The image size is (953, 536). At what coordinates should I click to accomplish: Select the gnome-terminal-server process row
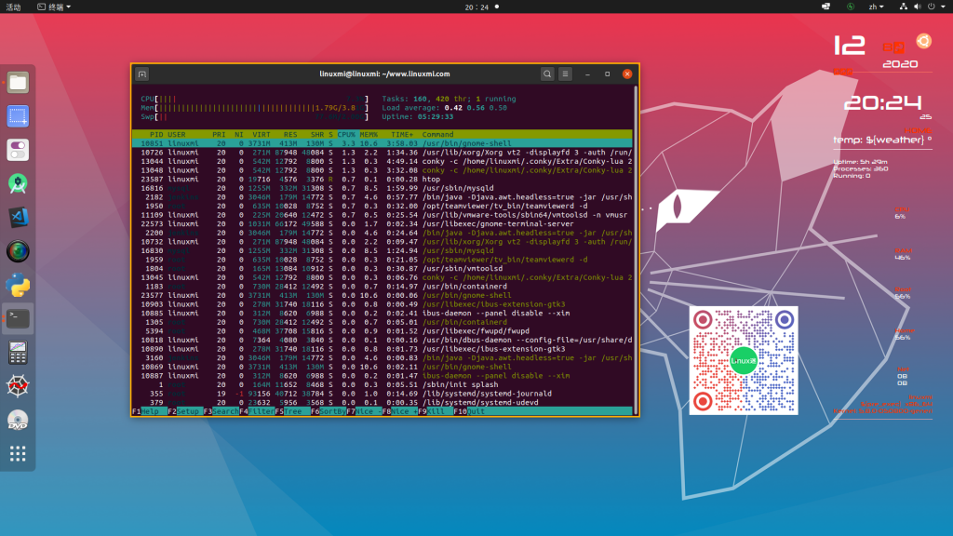coord(383,223)
